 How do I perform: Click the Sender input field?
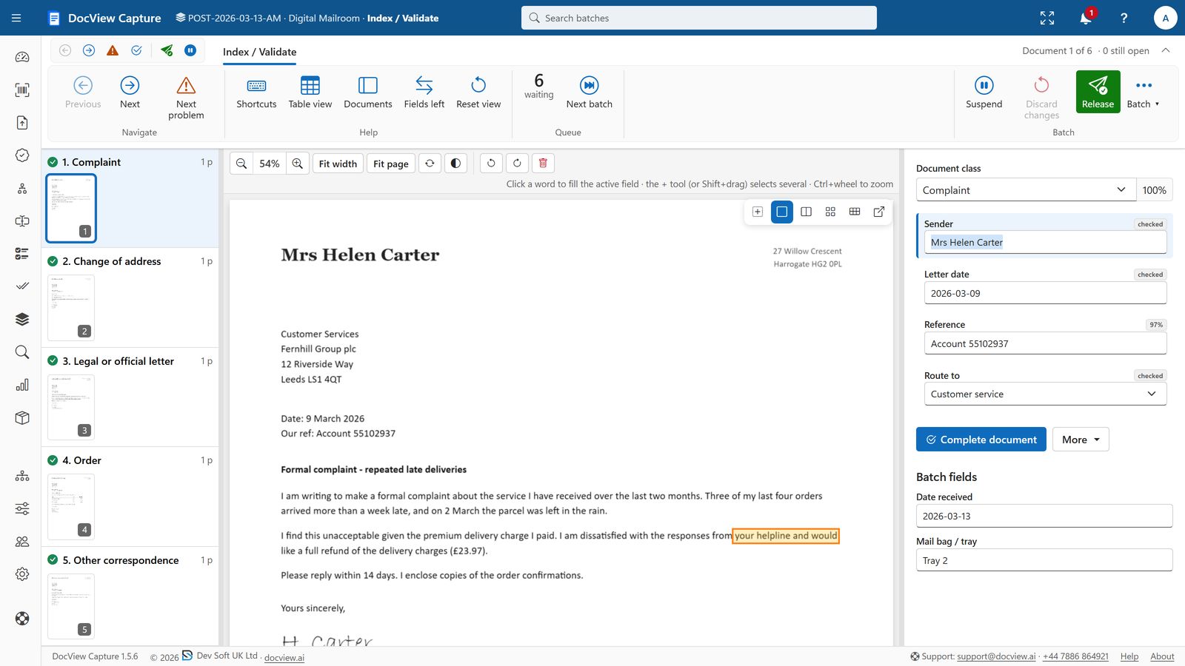(x=1045, y=242)
